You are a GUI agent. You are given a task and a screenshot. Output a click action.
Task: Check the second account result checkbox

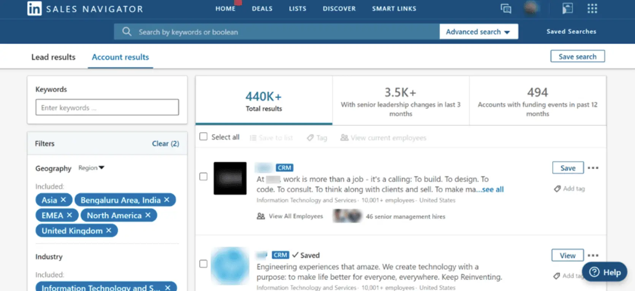point(204,264)
